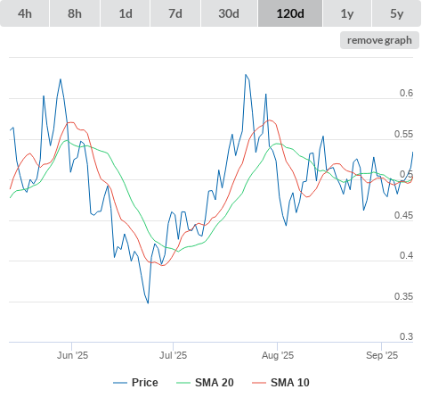Click the remove graph button
Screen dimensions: 422x406
point(379,40)
